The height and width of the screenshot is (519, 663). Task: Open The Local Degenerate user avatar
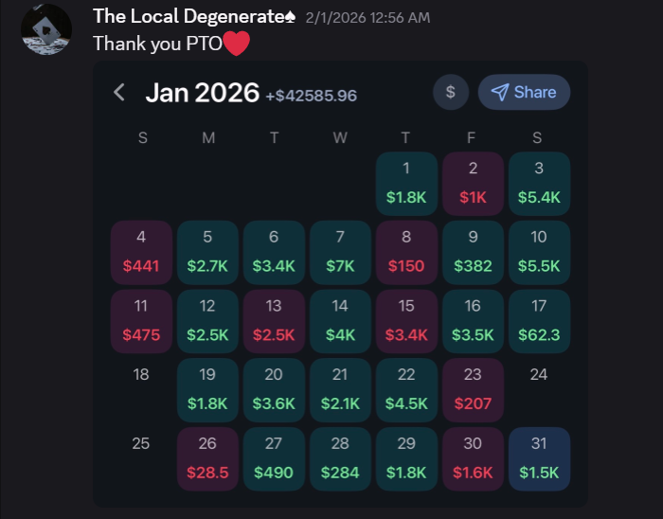[46, 29]
